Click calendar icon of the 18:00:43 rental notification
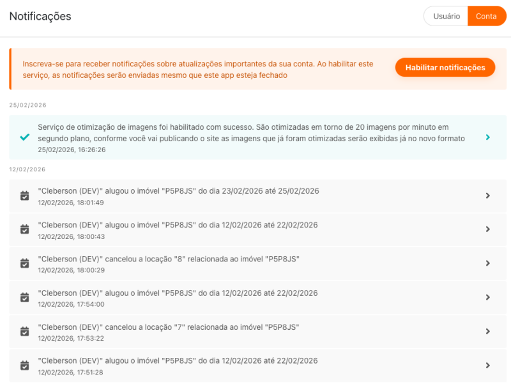This screenshot has width=511, height=386. click(24, 229)
